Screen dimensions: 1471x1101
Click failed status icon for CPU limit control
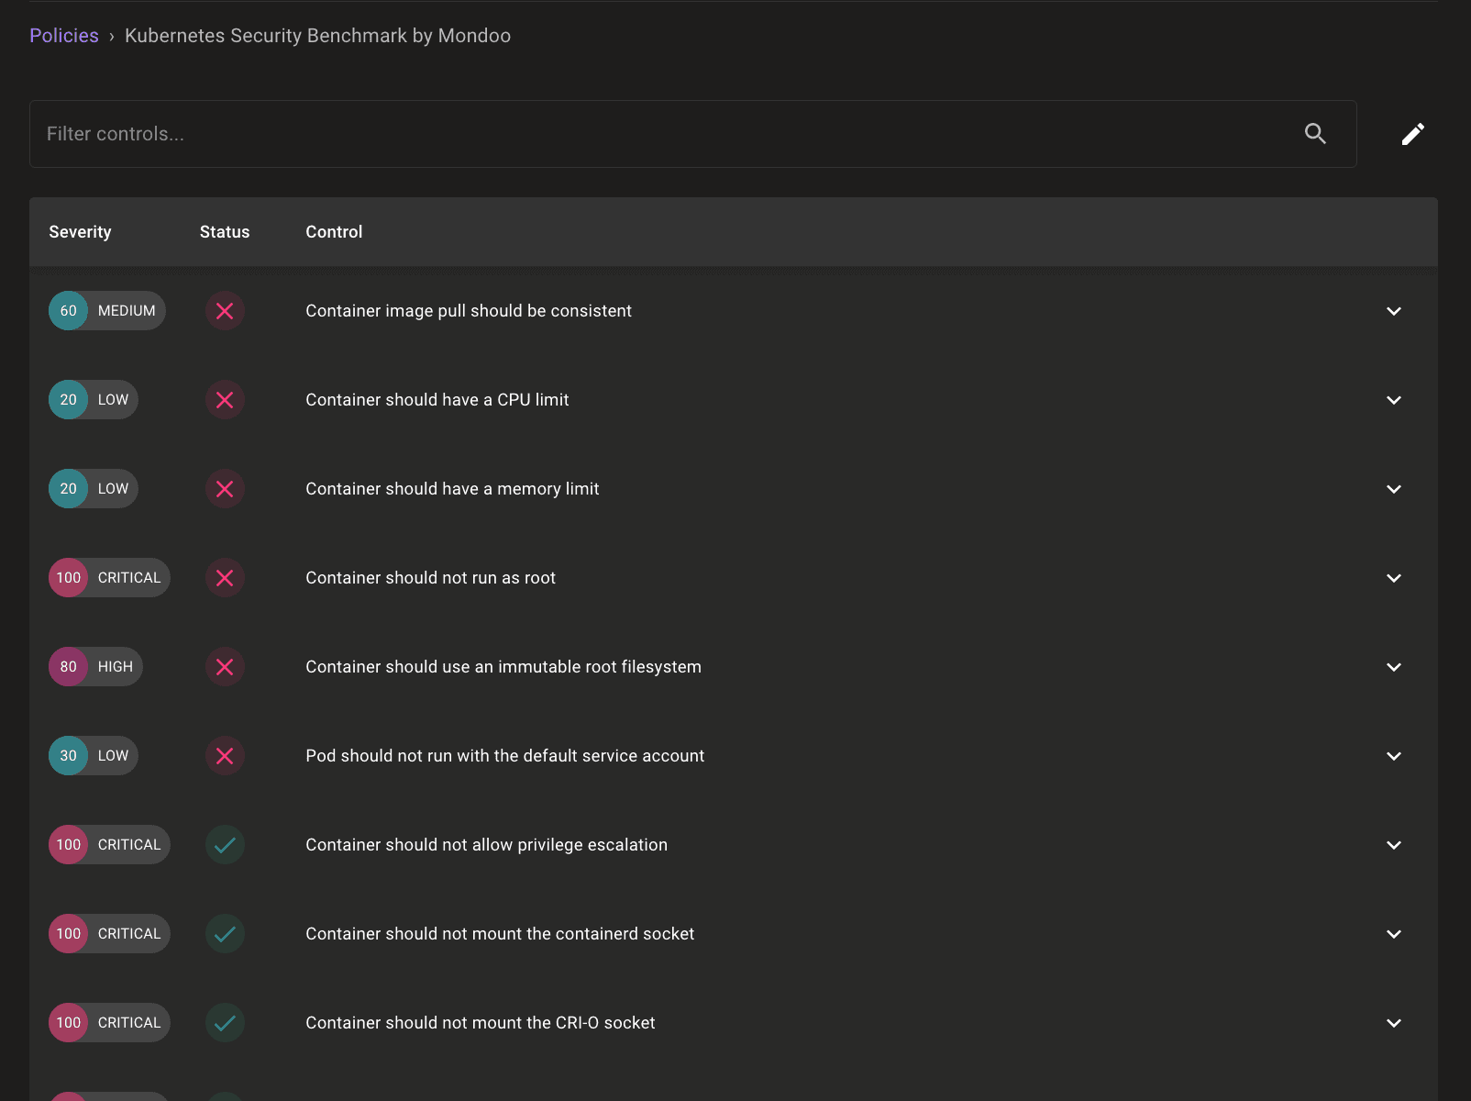225,400
